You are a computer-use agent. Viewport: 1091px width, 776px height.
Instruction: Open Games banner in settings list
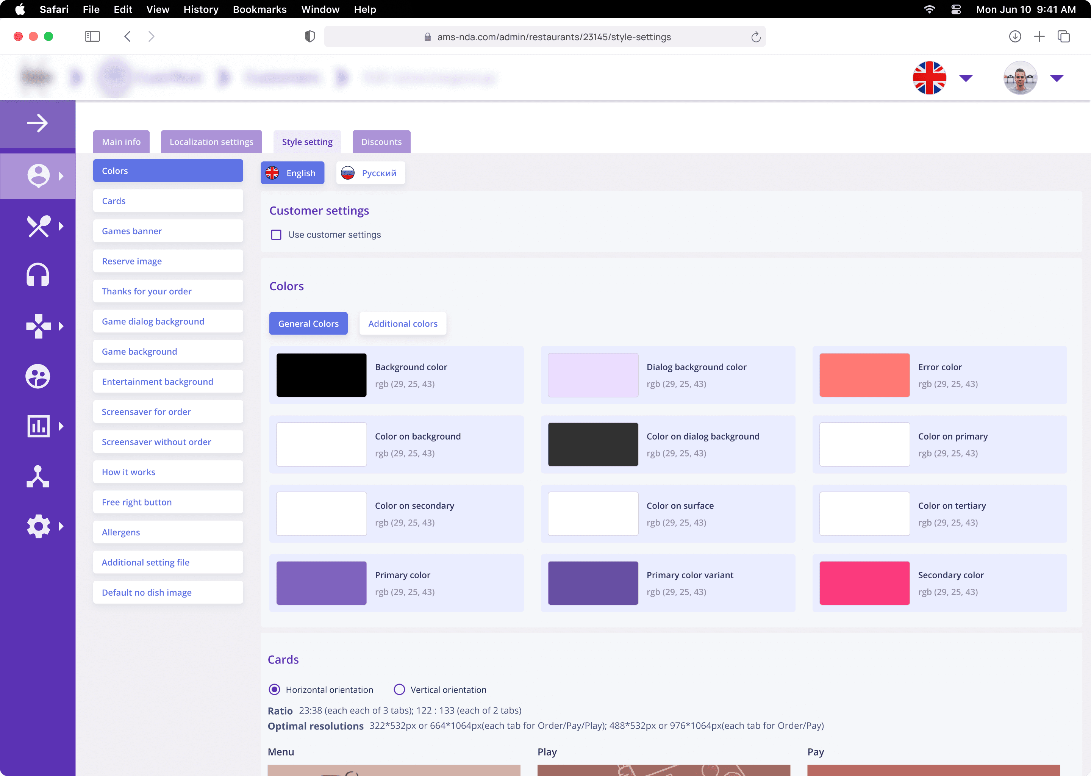(x=168, y=231)
